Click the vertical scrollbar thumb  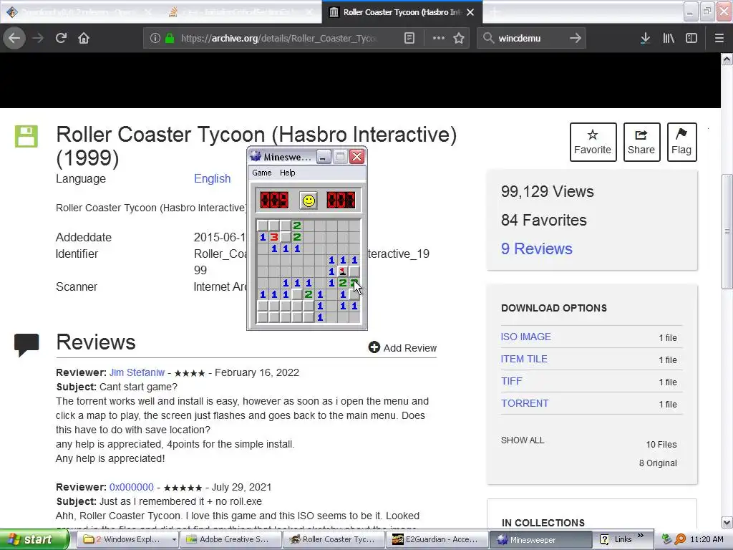(x=727, y=231)
